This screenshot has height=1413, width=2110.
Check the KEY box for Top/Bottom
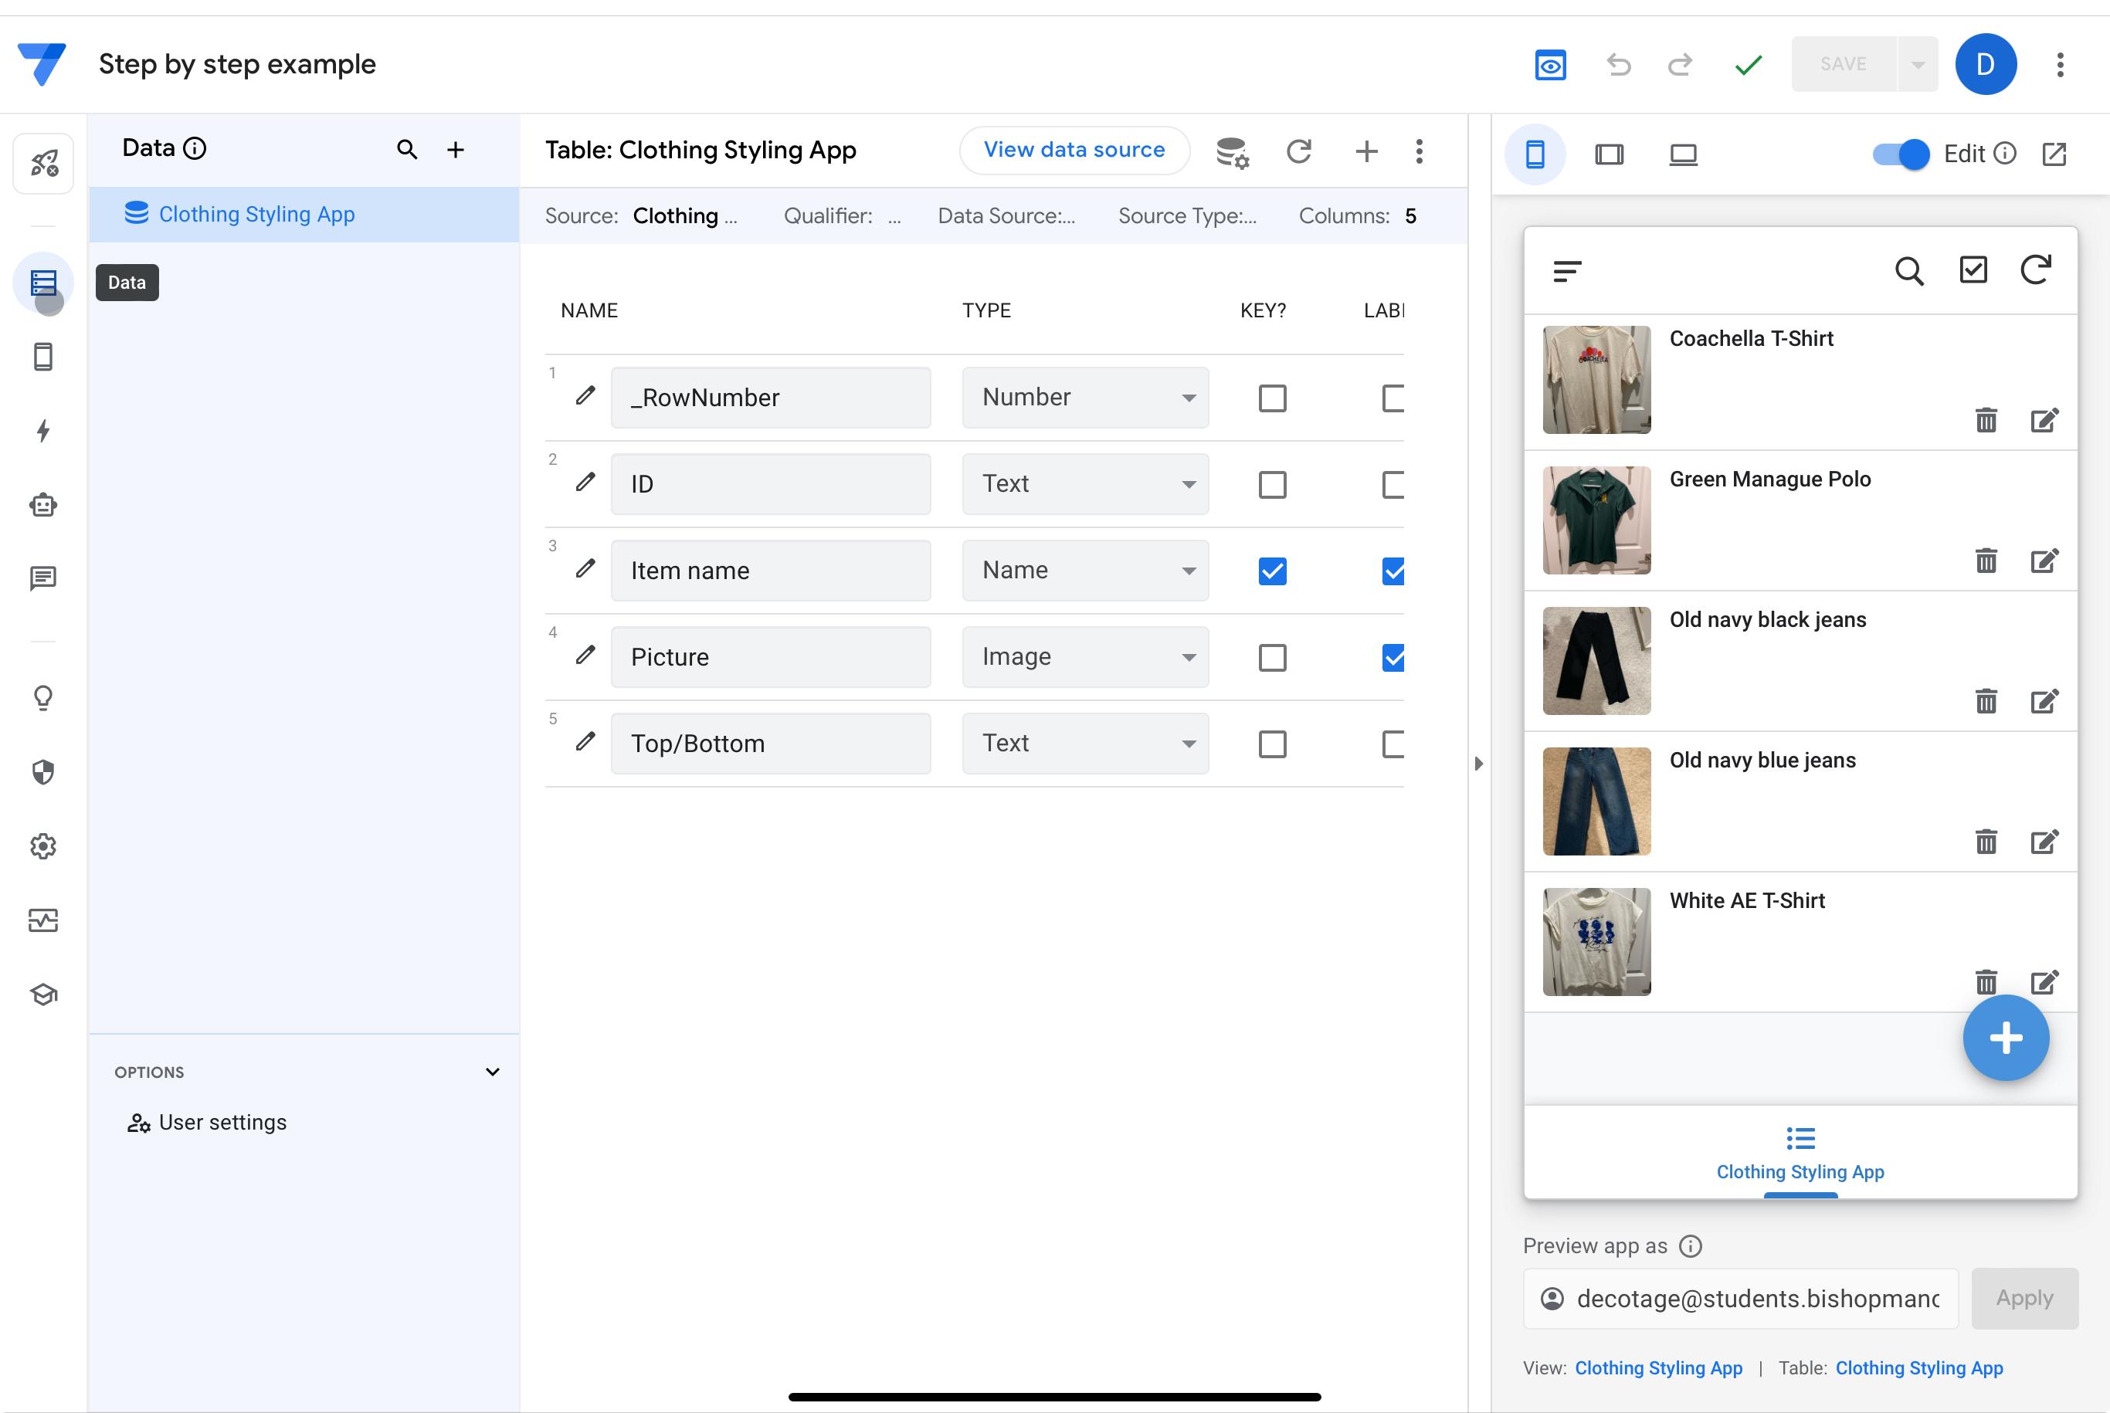(x=1273, y=744)
